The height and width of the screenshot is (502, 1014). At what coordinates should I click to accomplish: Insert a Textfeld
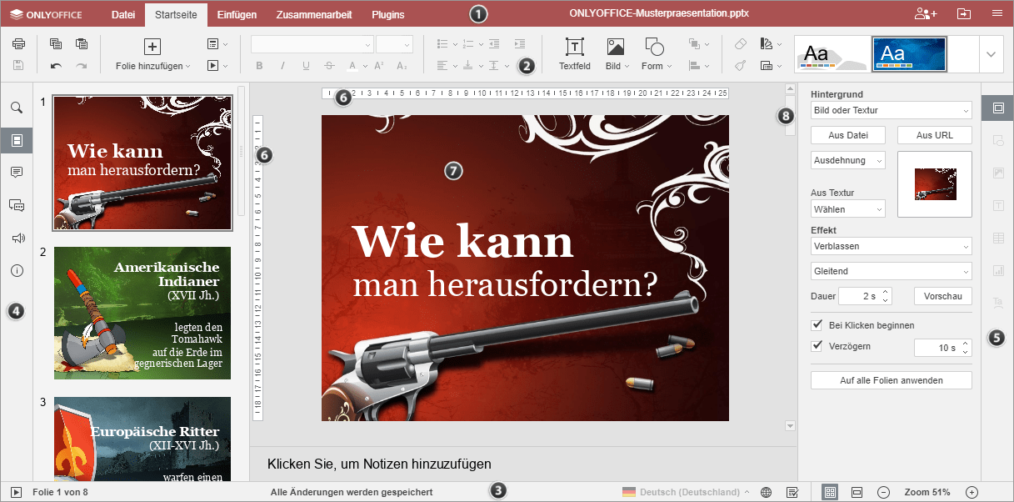click(574, 53)
